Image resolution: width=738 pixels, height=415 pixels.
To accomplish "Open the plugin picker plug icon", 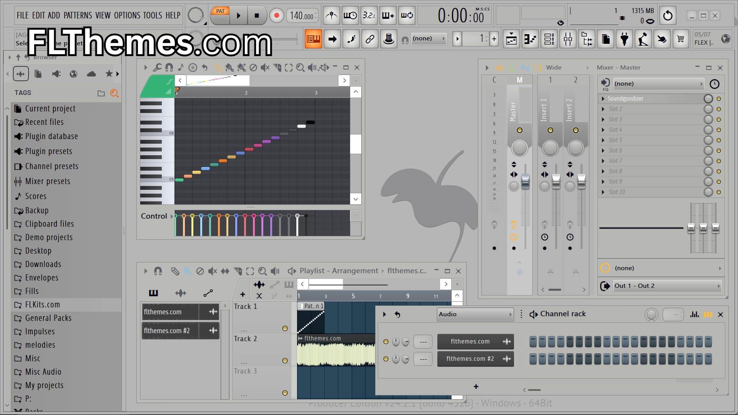I will click(x=624, y=39).
